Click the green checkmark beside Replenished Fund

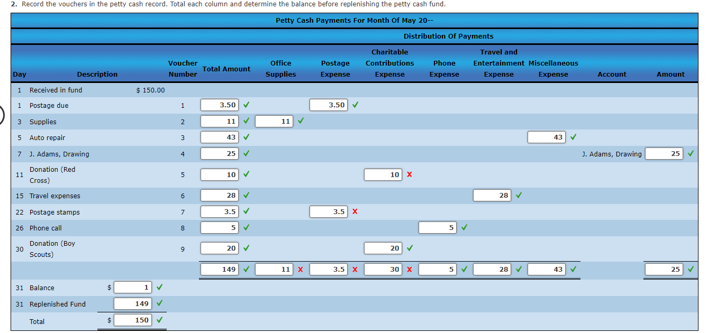[159, 304]
